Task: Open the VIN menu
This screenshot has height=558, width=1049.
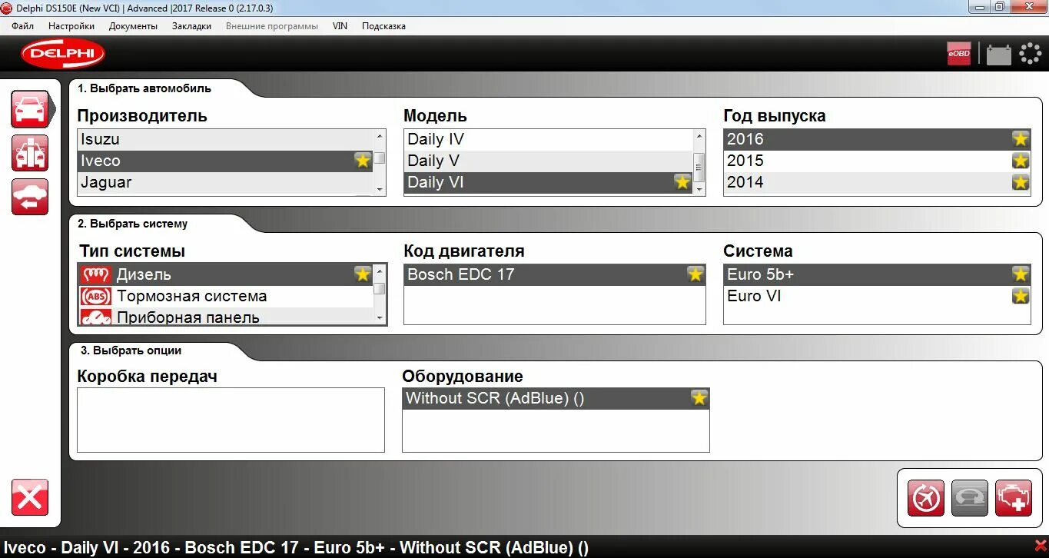Action: [x=340, y=26]
